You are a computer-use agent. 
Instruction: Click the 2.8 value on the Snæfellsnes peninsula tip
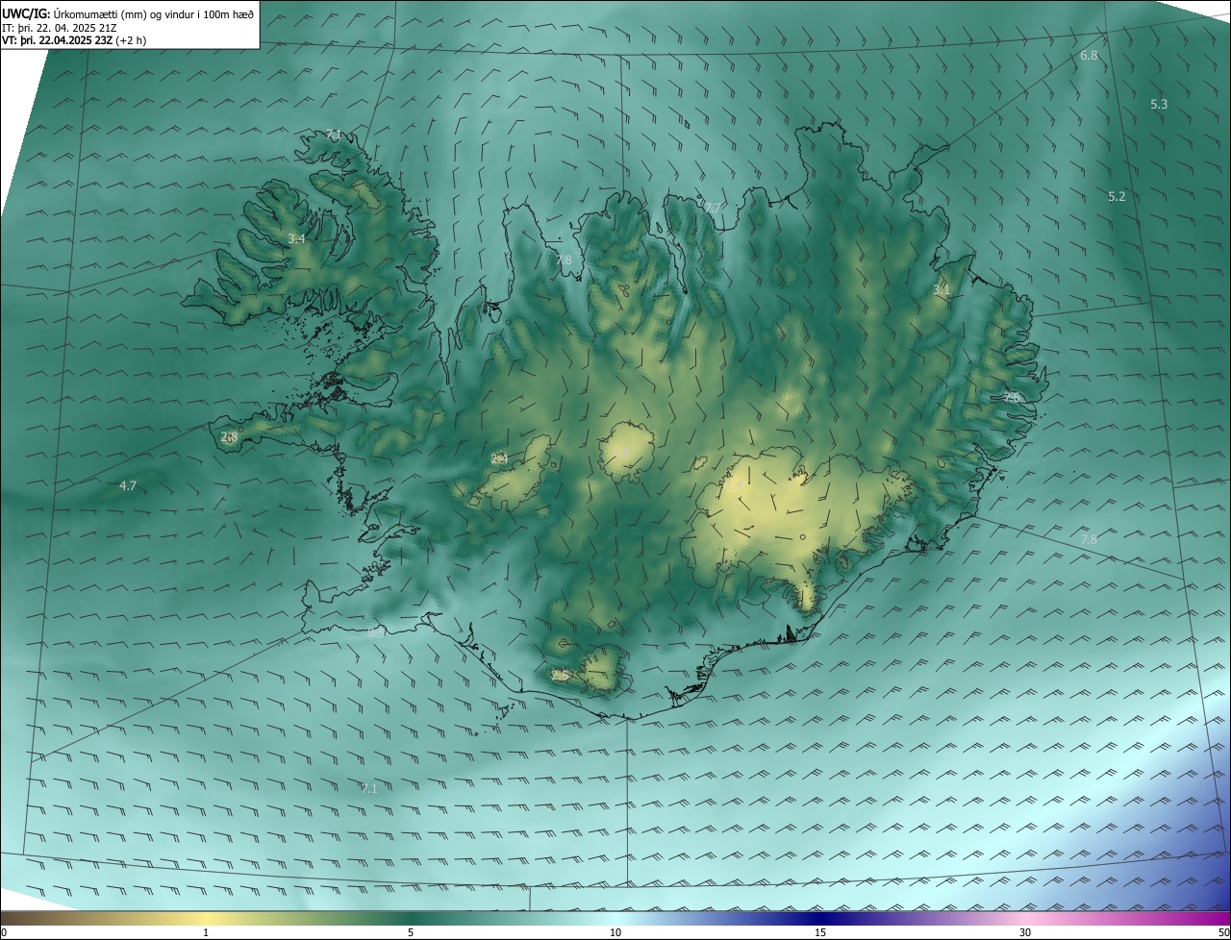pyautogui.click(x=229, y=437)
